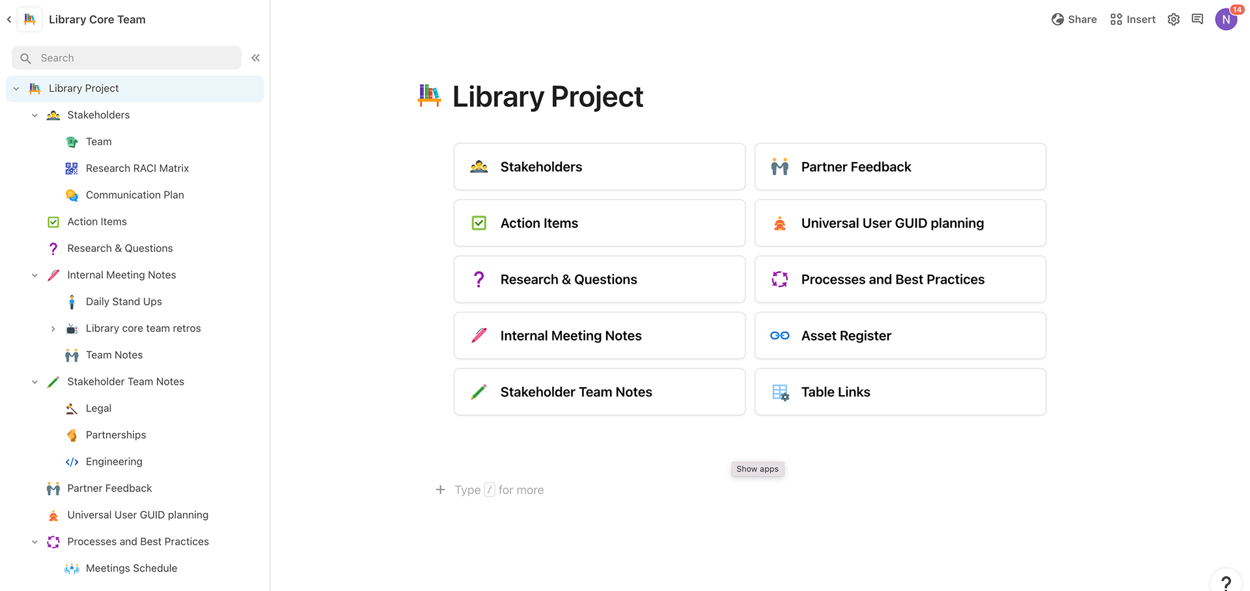This screenshot has width=1250, height=591.
Task: Collapse the Internal Meeting Notes section
Action: (35, 275)
